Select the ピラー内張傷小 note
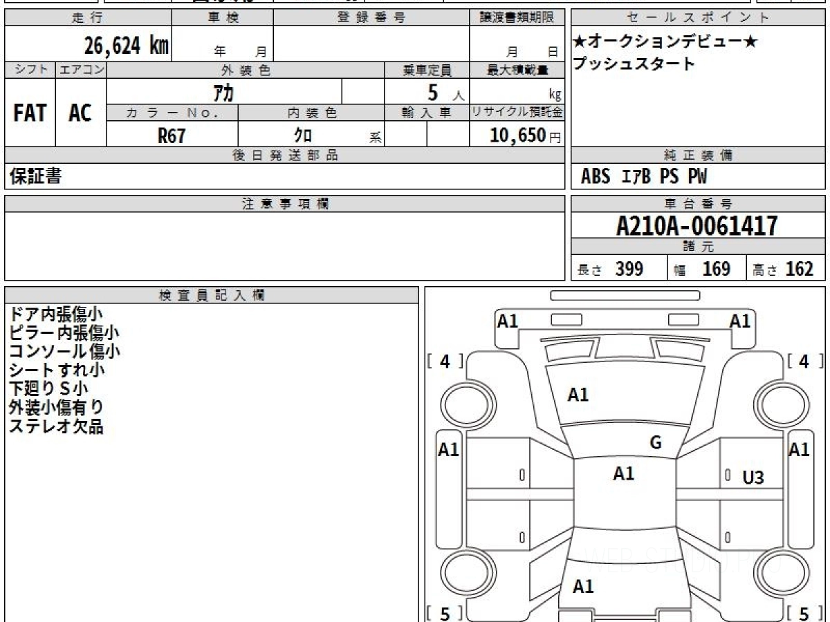This screenshot has height=622, width=830. pyautogui.click(x=64, y=332)
